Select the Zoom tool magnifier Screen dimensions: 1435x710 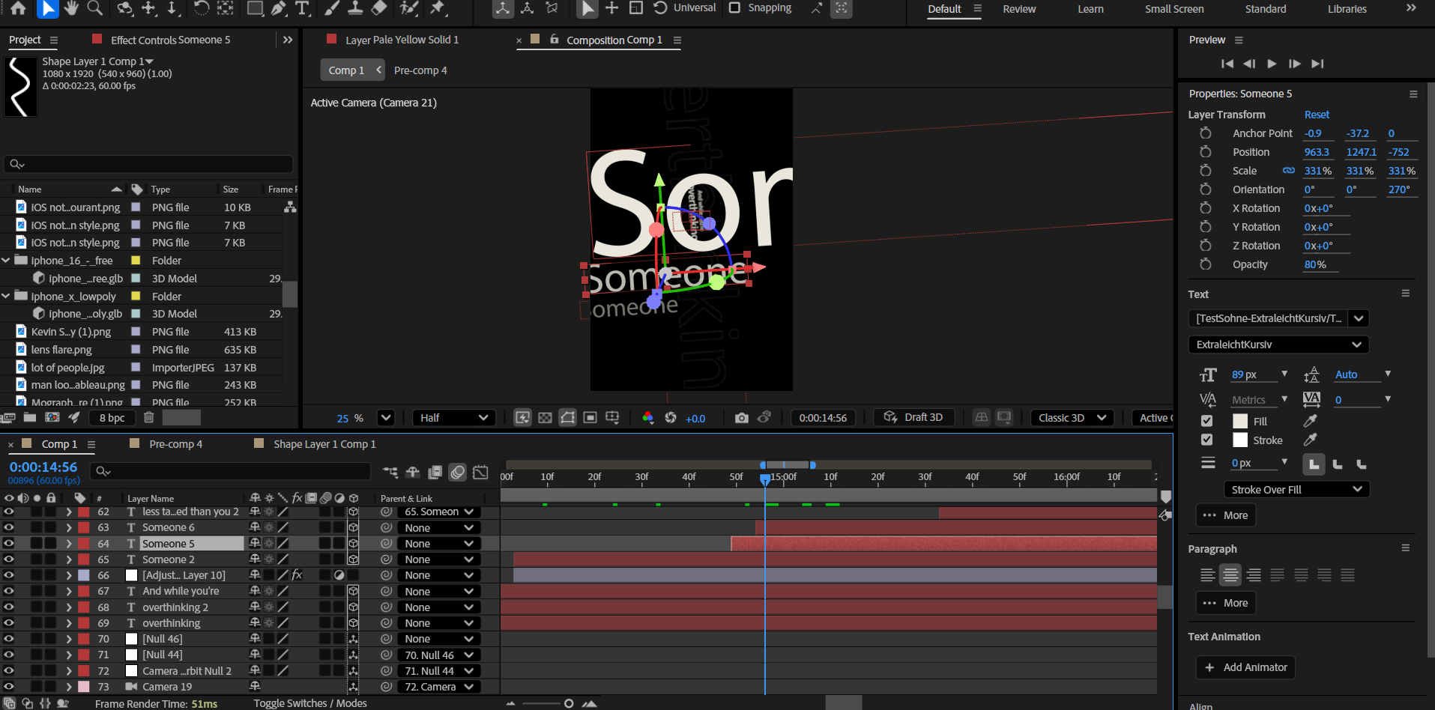pyautogui.click(x=95, y=8)
